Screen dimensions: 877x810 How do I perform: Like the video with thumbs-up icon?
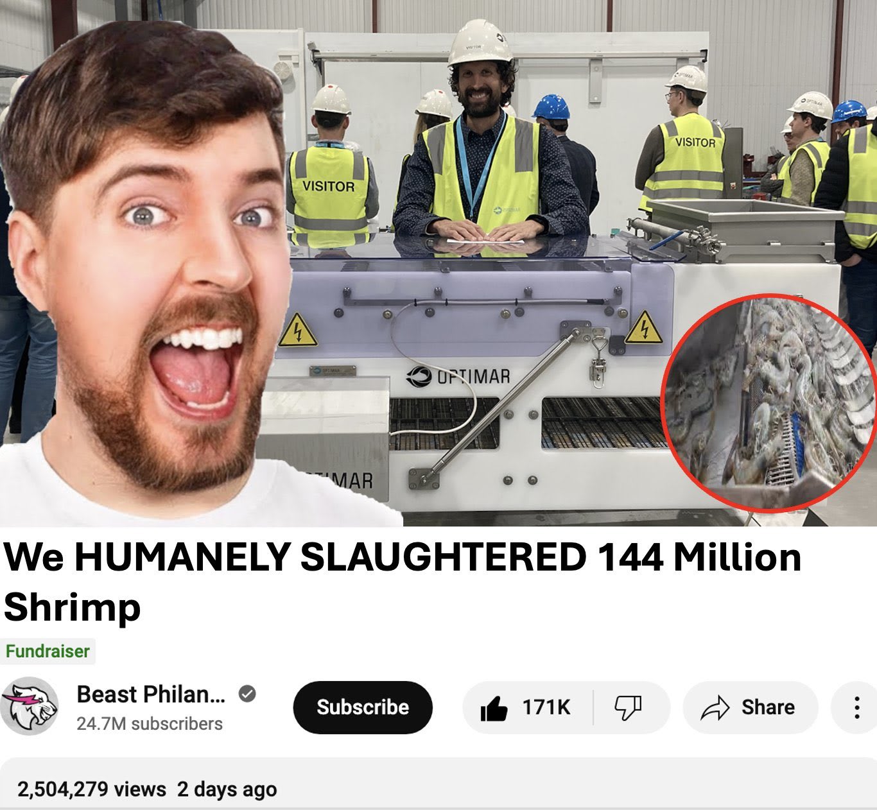494,707
